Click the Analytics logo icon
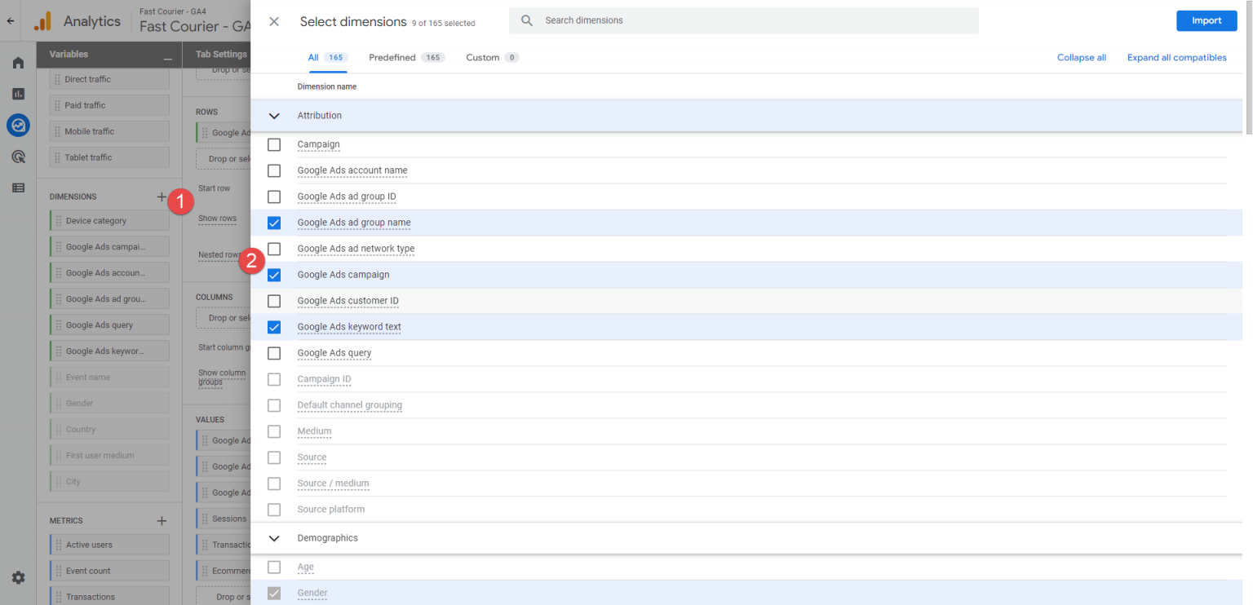Image resolution: width=1253 pixels, height=605 pixels. pos(42,21)
